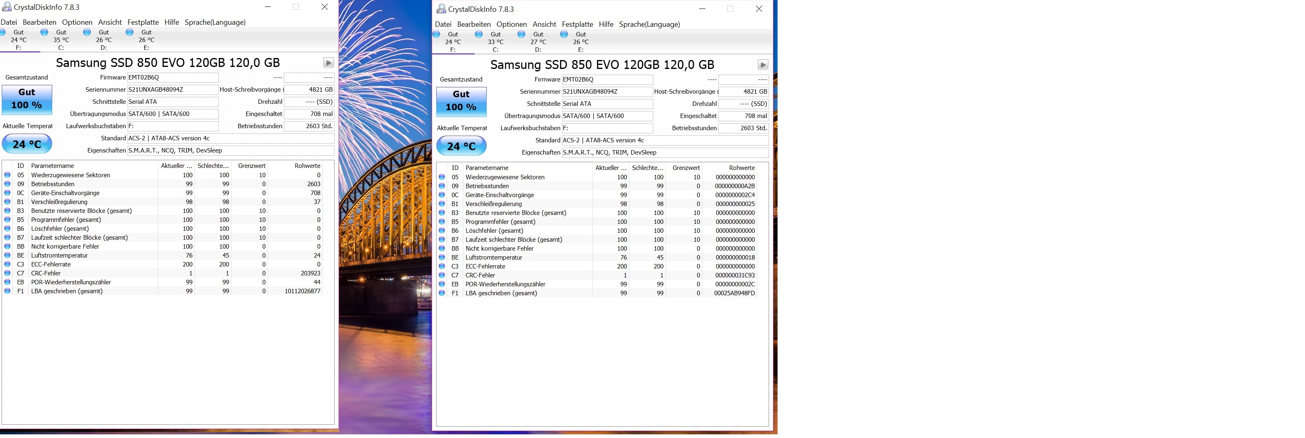
Task: Click status orb beside Luftstromtemperatur in right window
Action: [442, 258]
